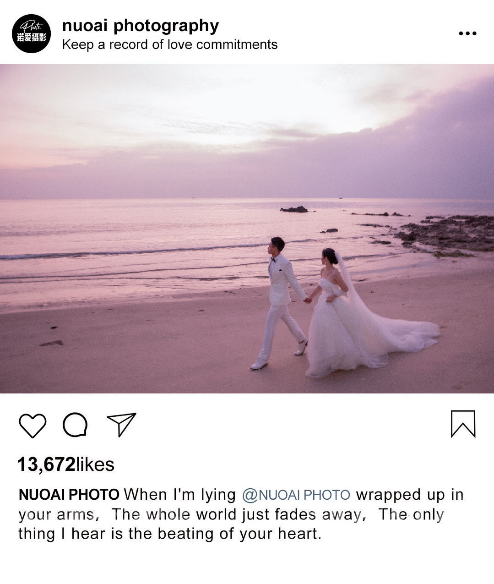Open the @NUOAI PHOTO mention in caption

click(296, 495)
